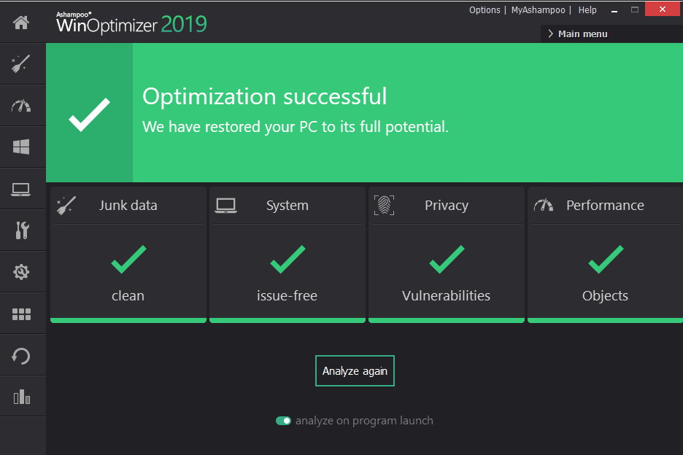
Task: Open the System issue-free tile
Action: pyautogui.click(x=288, y=270)
